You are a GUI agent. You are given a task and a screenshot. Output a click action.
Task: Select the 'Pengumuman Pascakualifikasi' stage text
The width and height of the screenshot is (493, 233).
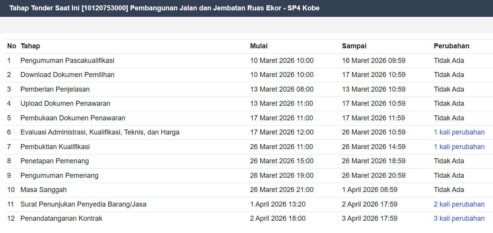click(67, 61)
